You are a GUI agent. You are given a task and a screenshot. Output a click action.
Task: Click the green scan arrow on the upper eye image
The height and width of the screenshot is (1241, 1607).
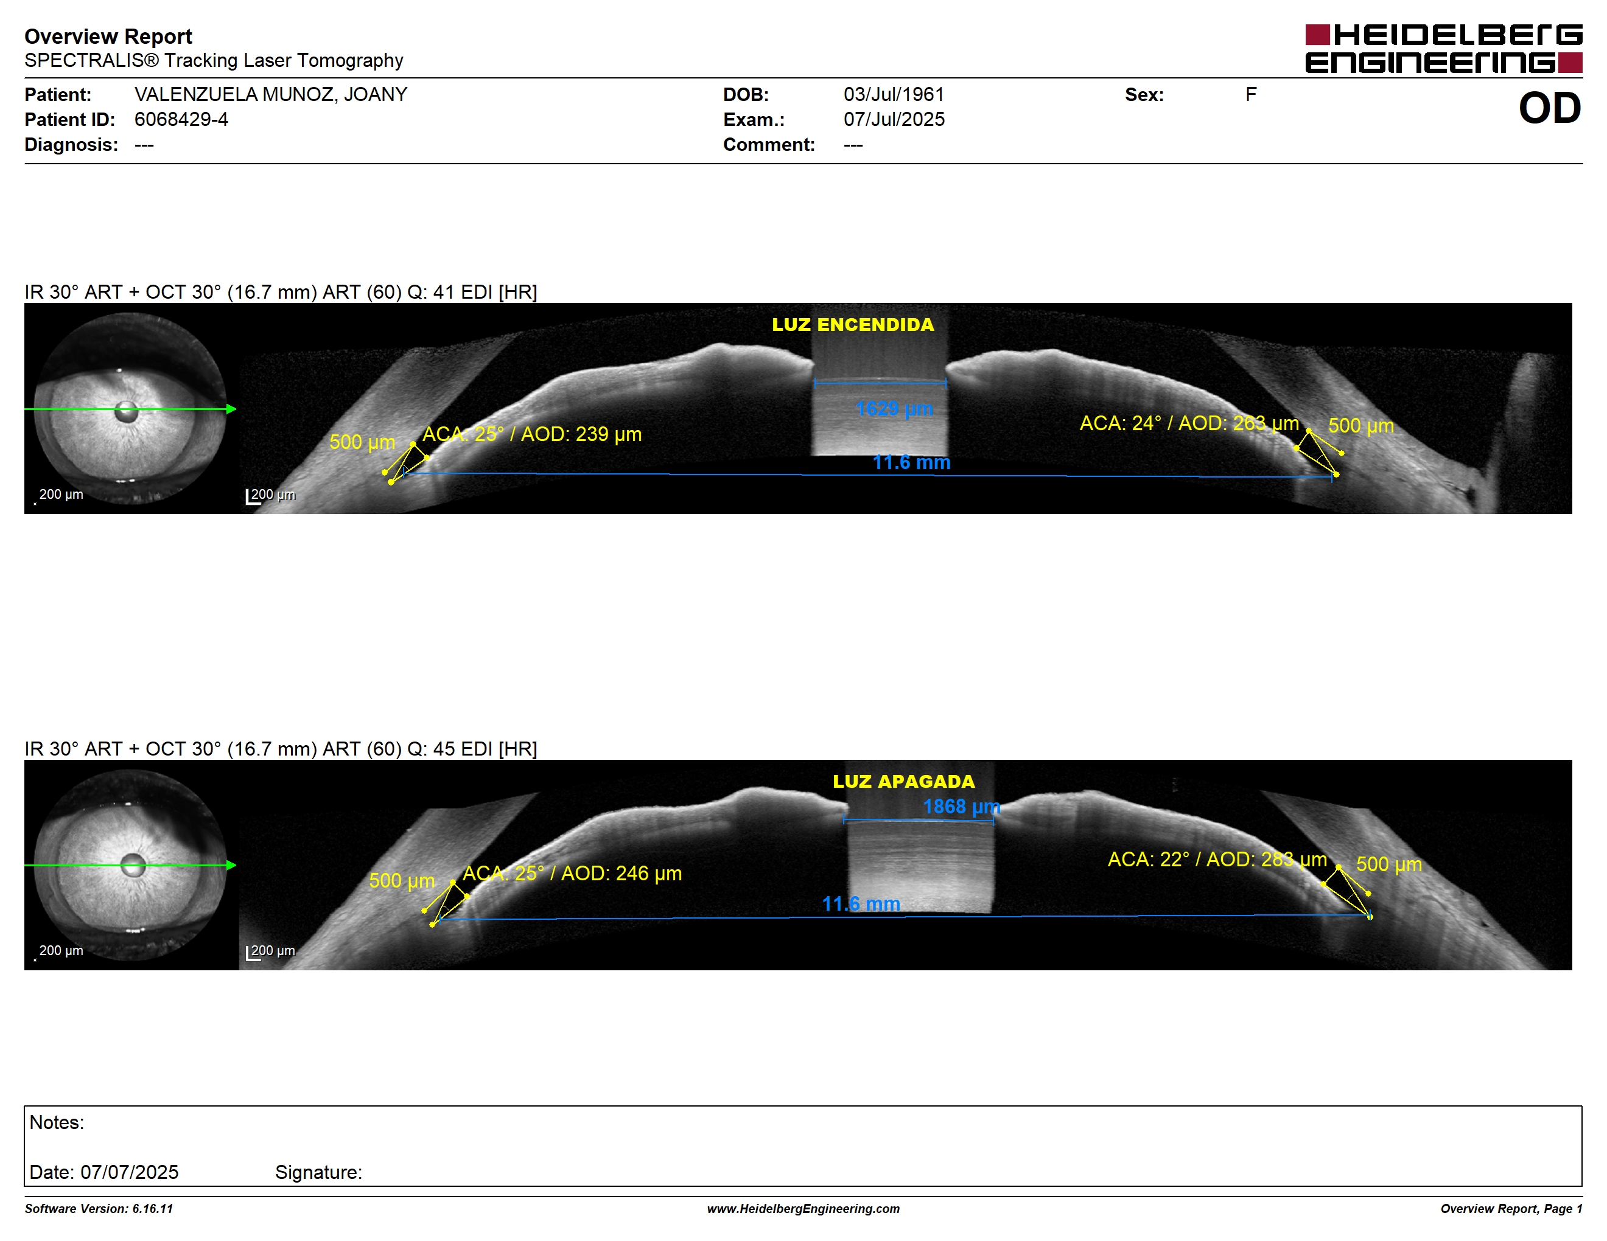click(x=130, y=409)
